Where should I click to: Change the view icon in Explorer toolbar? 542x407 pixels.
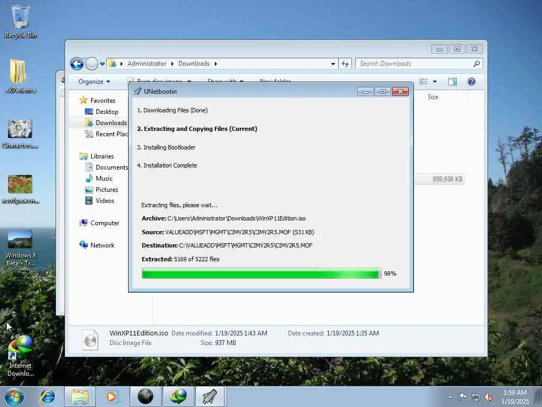click(423, 82)
